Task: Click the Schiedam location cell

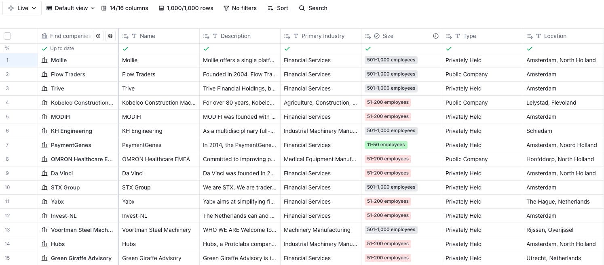Action: tap(563, 131)
